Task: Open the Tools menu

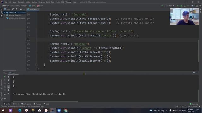Action: pyautogui.click(x=57, y=2)
